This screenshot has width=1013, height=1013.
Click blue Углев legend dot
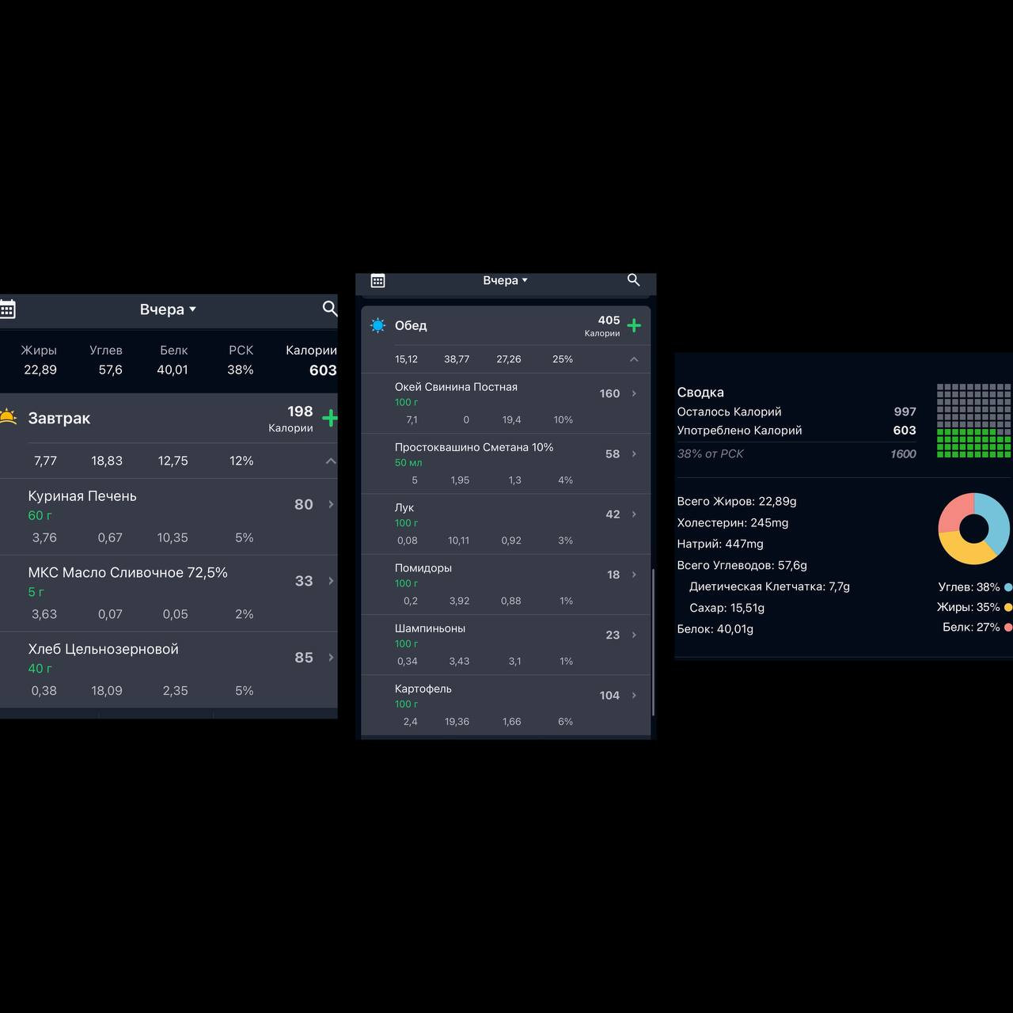click(1008, 587)
